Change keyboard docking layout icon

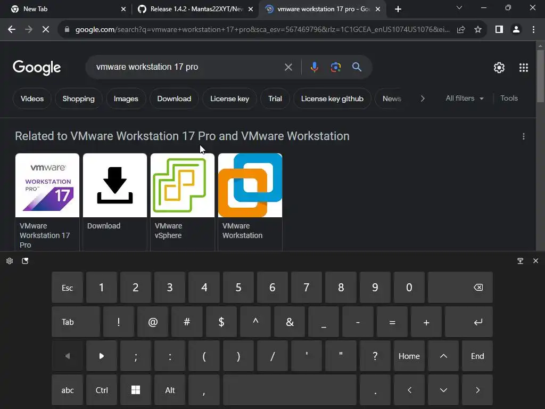tap(521, 261)
